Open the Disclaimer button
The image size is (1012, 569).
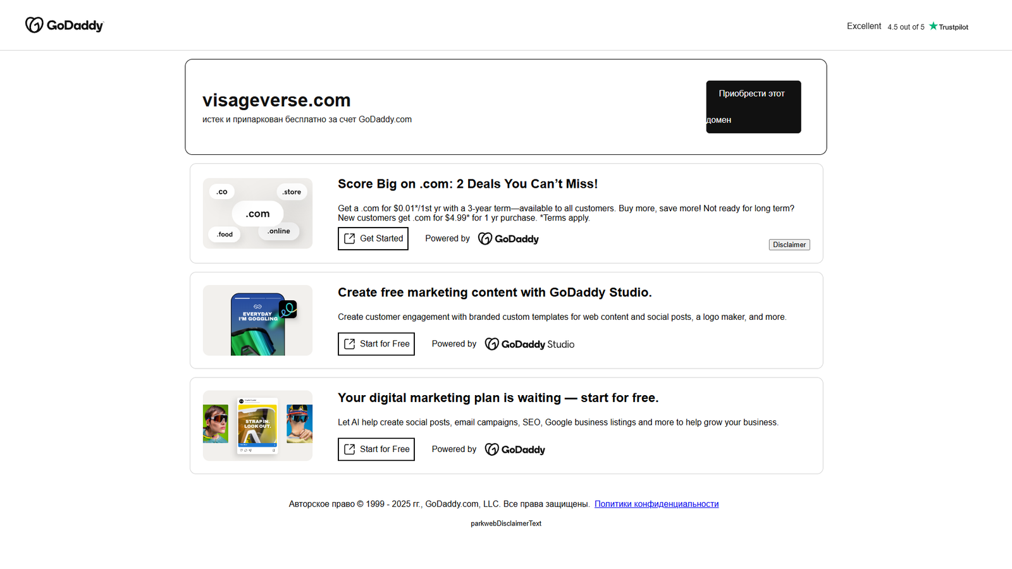(789, 245)
